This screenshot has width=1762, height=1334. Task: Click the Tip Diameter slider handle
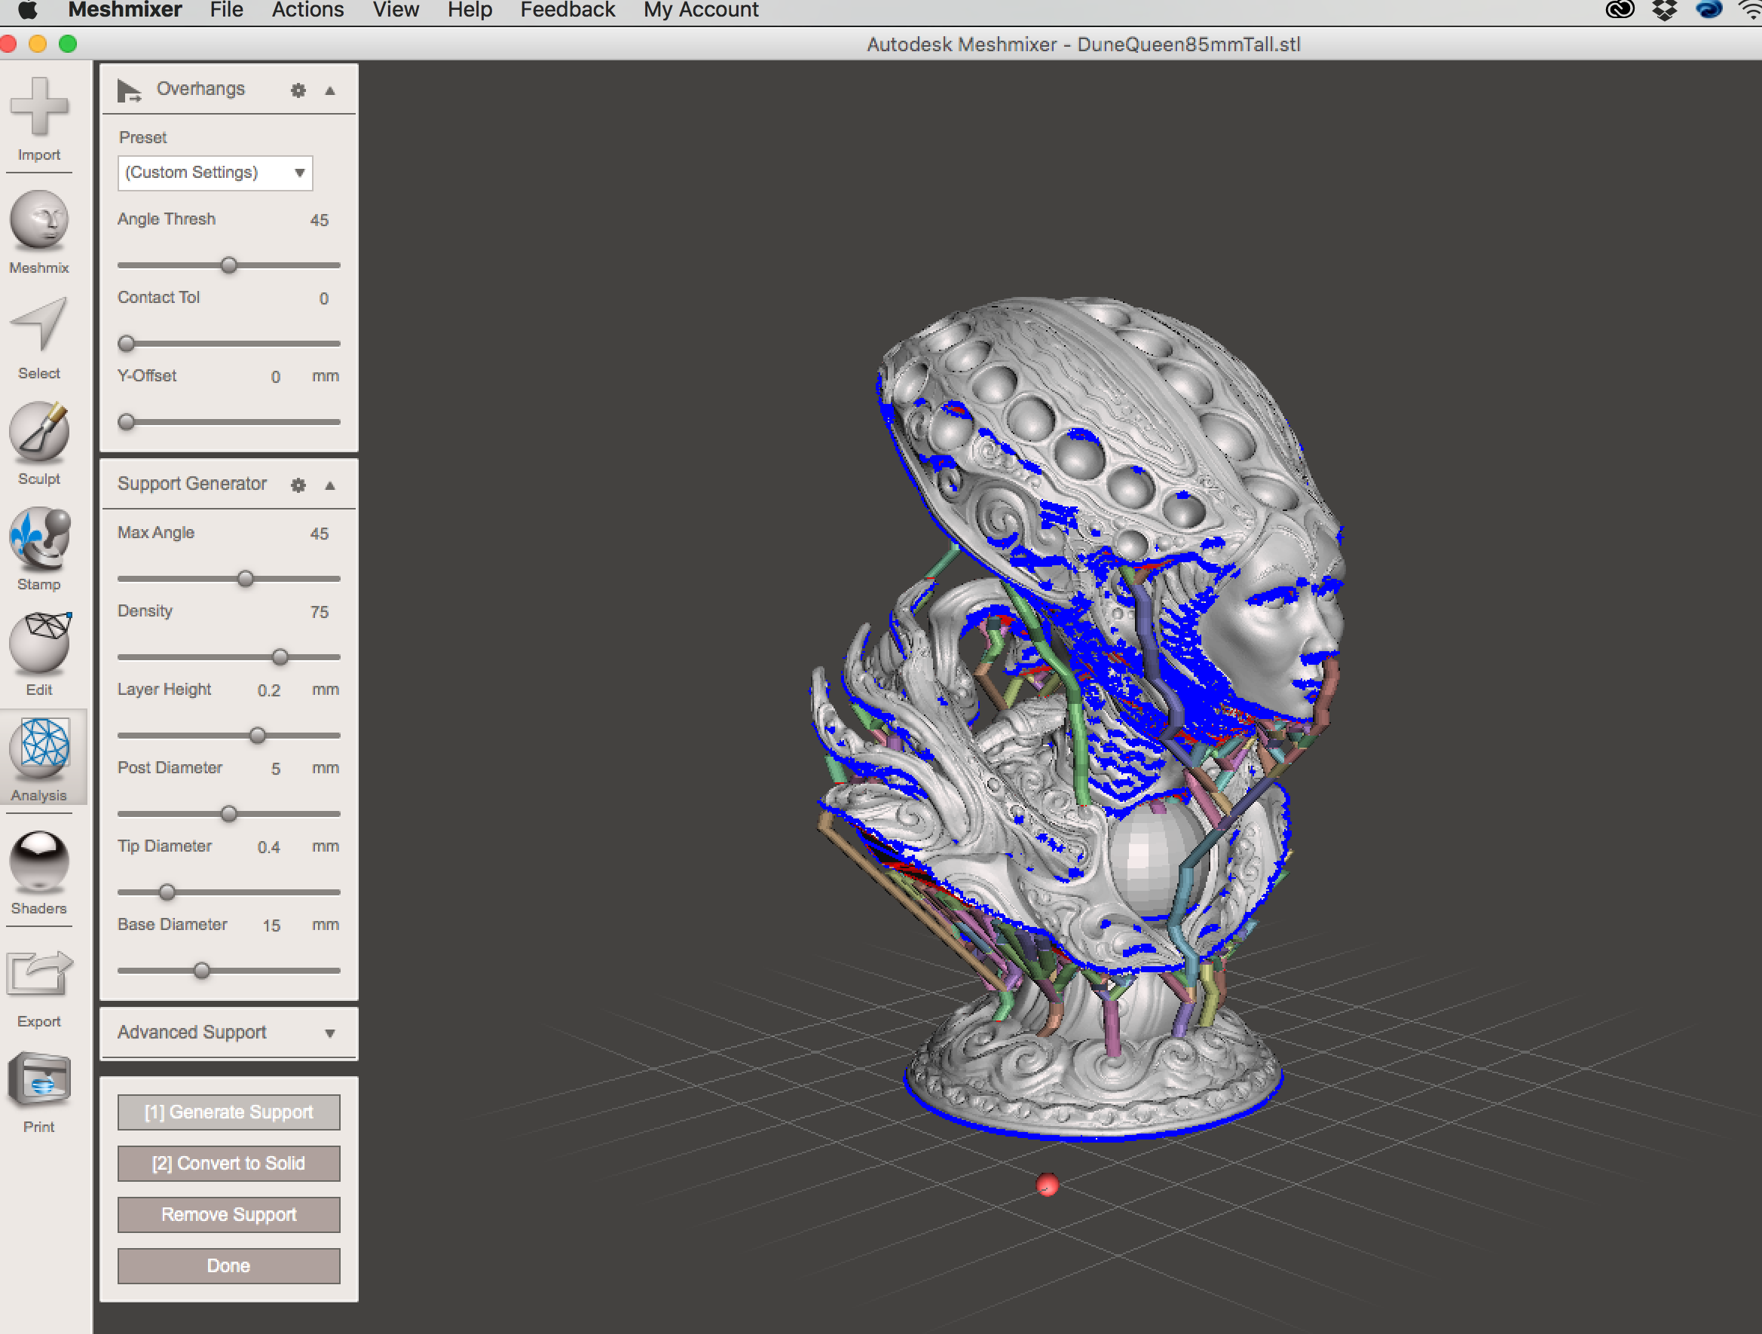point(167,892)
